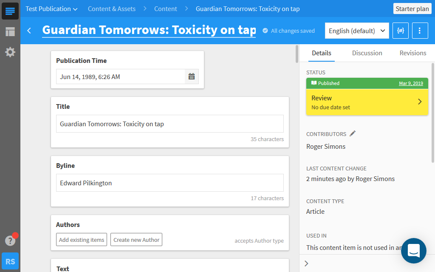
Task: Click into the Byline text field
Action: (170, 183)
